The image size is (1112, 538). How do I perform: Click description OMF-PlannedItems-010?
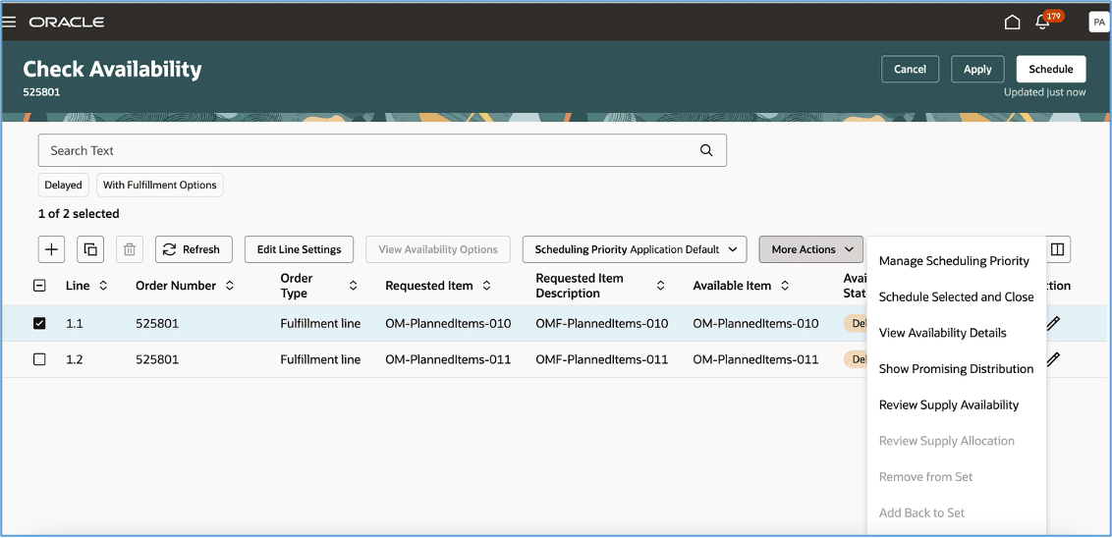602,323
